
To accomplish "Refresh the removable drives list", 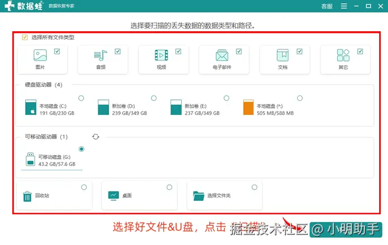I will (x=96, y=137).
